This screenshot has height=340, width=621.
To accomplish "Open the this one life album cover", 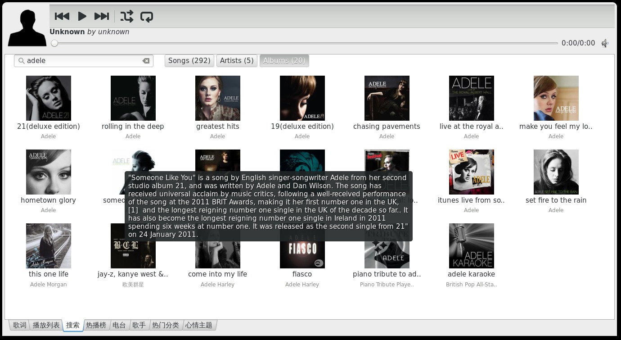I will click(x=49, y=246).
